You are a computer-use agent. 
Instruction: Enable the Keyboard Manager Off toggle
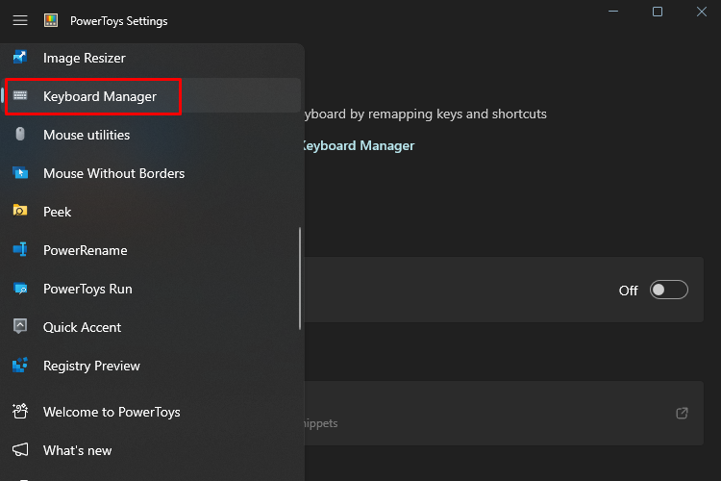point(668,290)
